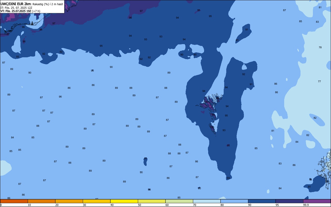
Task: Click the palest blue 70–80 legend swatch
Action: pyautogui.click(x=207, y=201)
